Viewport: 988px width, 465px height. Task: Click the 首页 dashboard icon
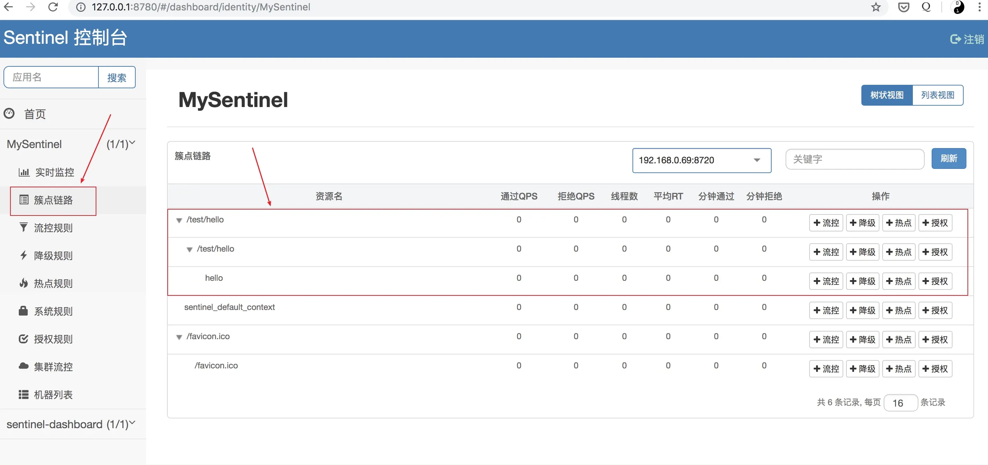[9, 113]
